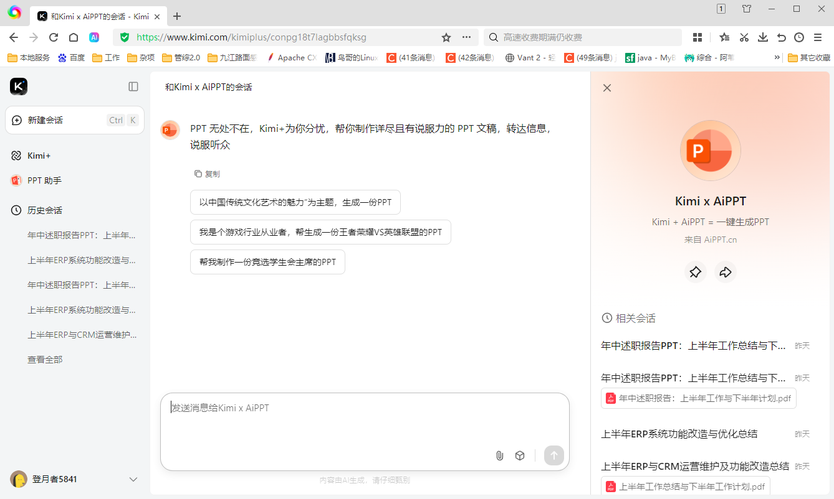
Task: Open downloads with the download icon
Action: (762, 37)
